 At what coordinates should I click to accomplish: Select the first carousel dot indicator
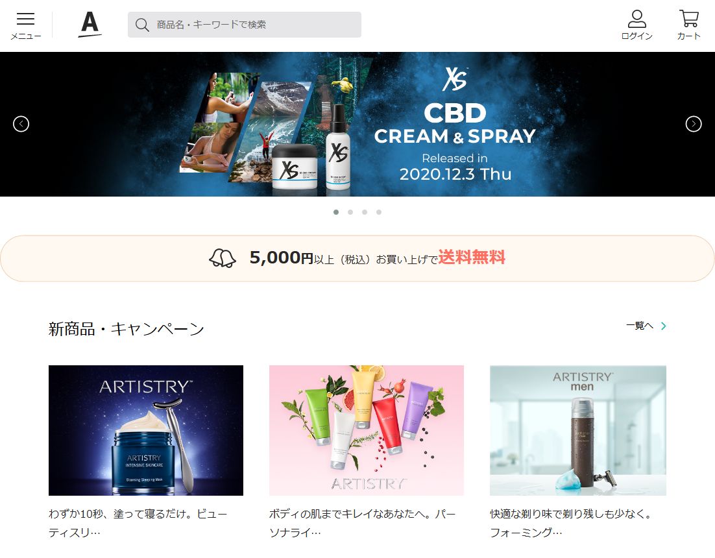[336, 212]
